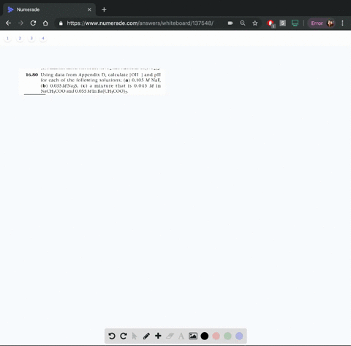This screenshot has width=351, height=346.
Task: Switch to whiteboard page 4
Action: tap(43, 38)
